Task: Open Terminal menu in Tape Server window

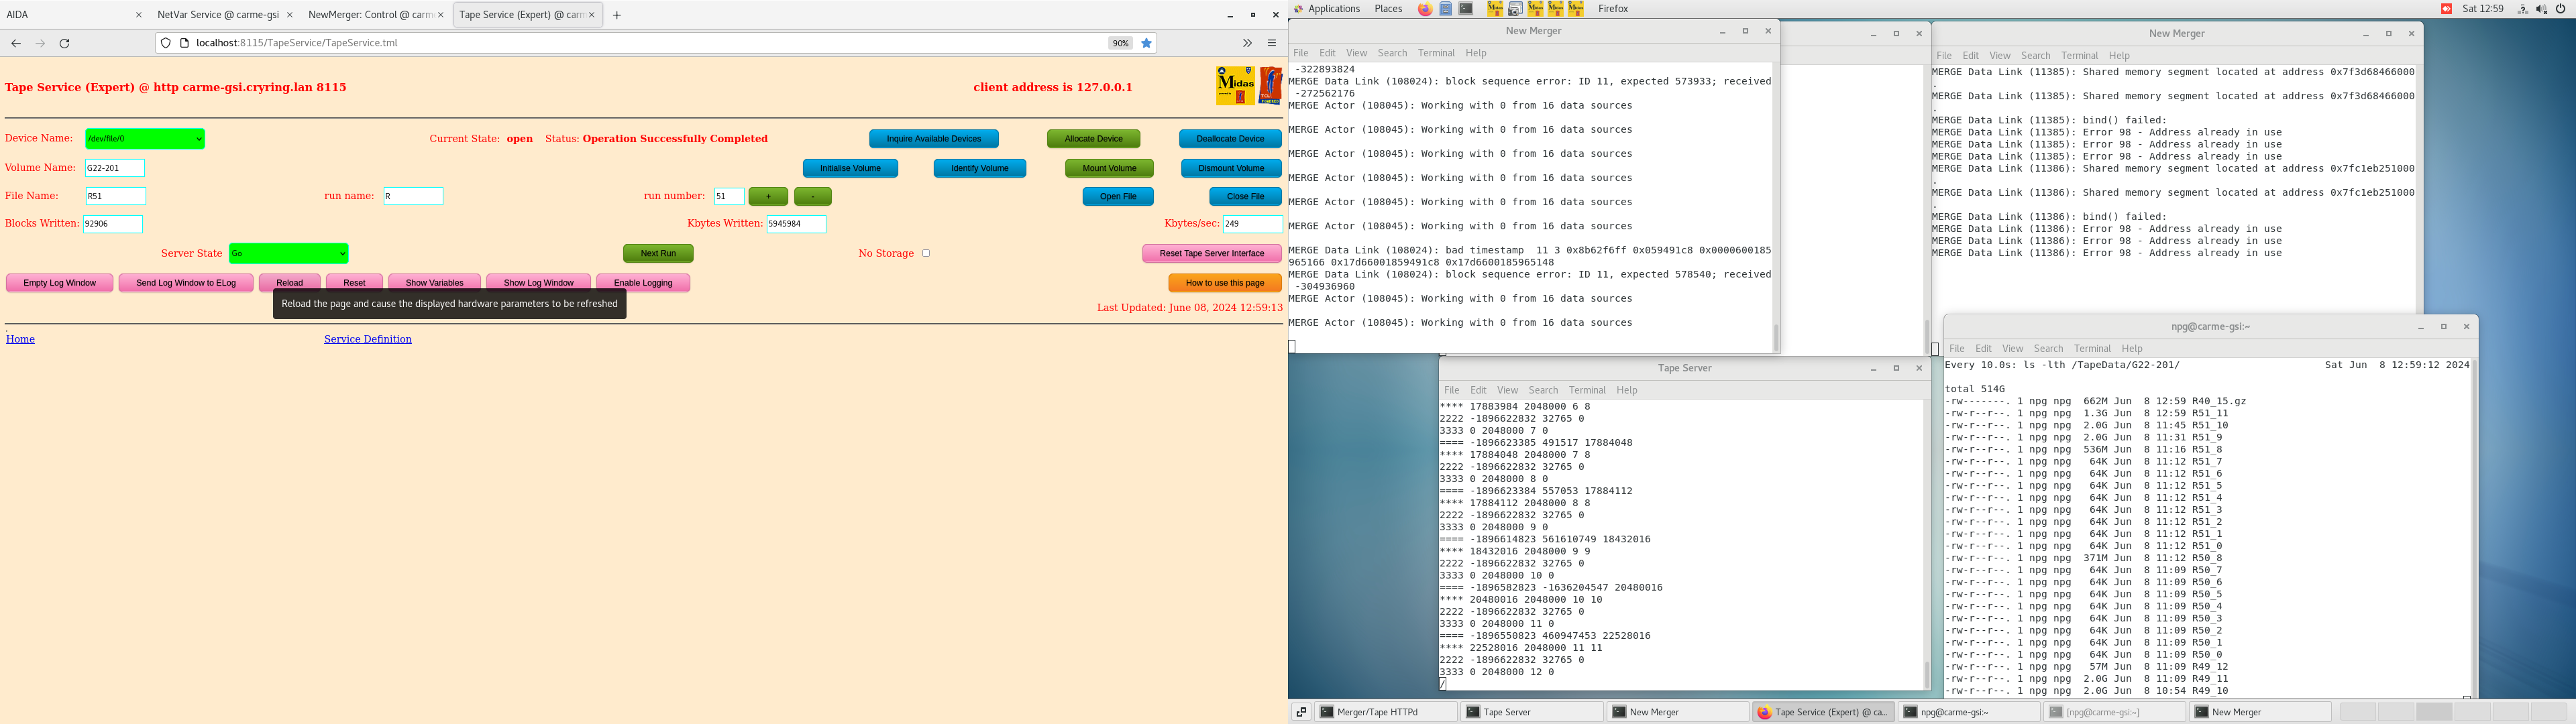Action: click(1586, 390)
